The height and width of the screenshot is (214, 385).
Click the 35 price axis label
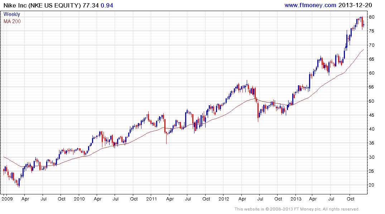point(371,143)
